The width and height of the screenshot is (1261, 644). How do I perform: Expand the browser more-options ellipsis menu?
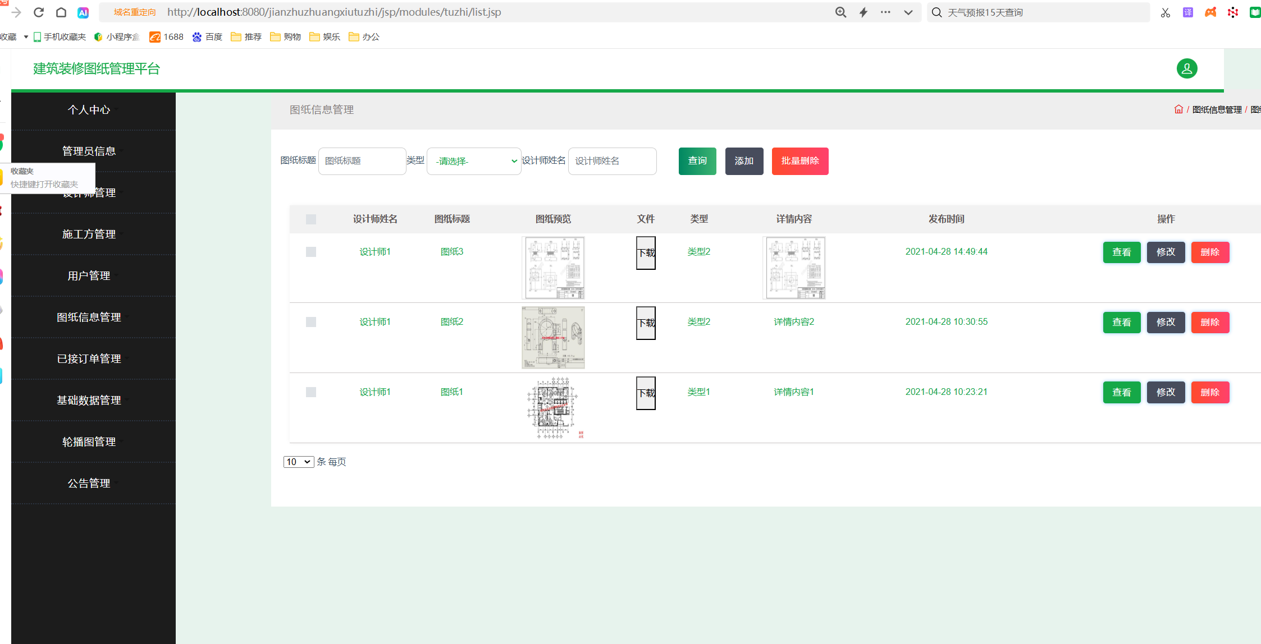click(x=885, y=12)
